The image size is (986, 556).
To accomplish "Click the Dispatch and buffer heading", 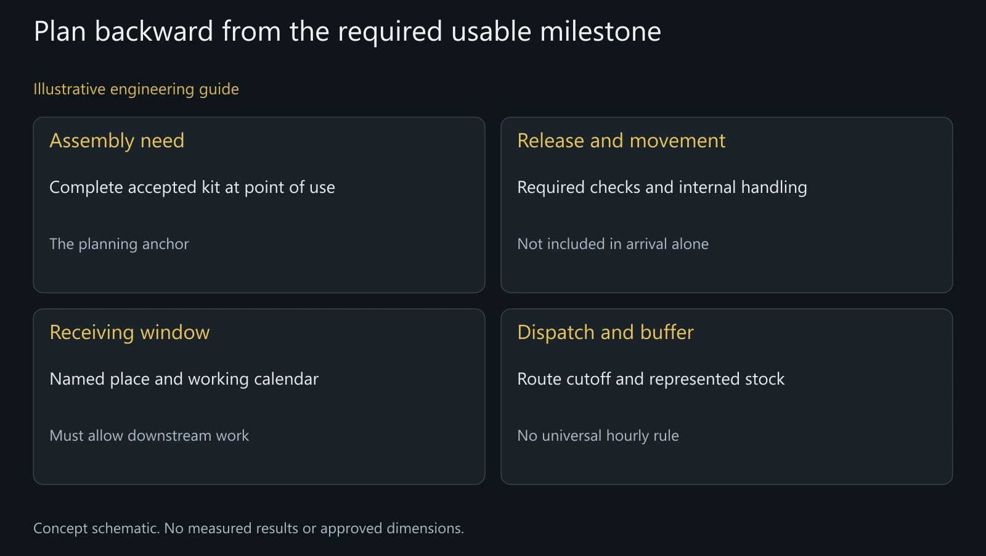I will 605,332.
